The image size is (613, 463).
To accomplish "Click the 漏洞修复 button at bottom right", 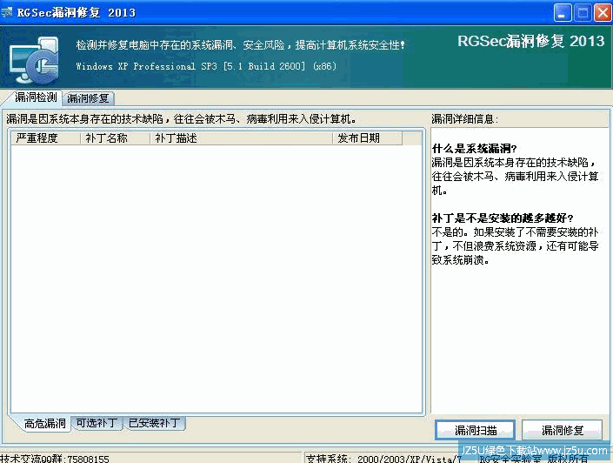I will 563,430.
